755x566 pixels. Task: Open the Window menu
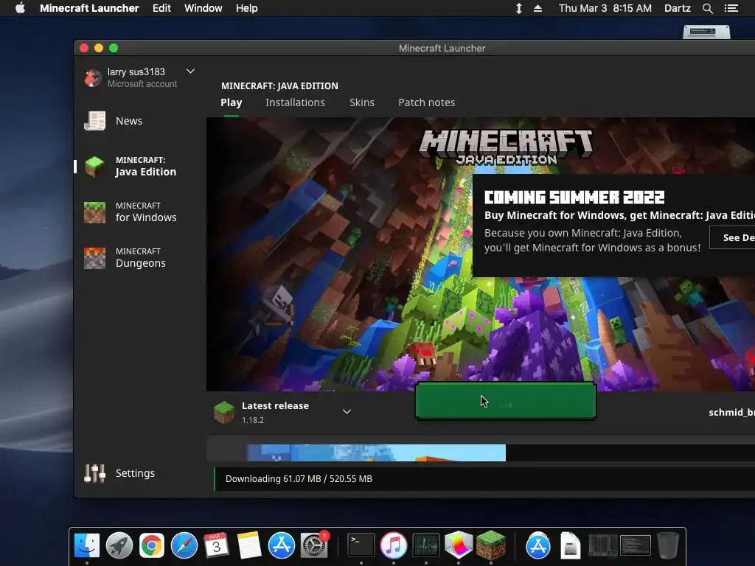[x=203, y=8]
